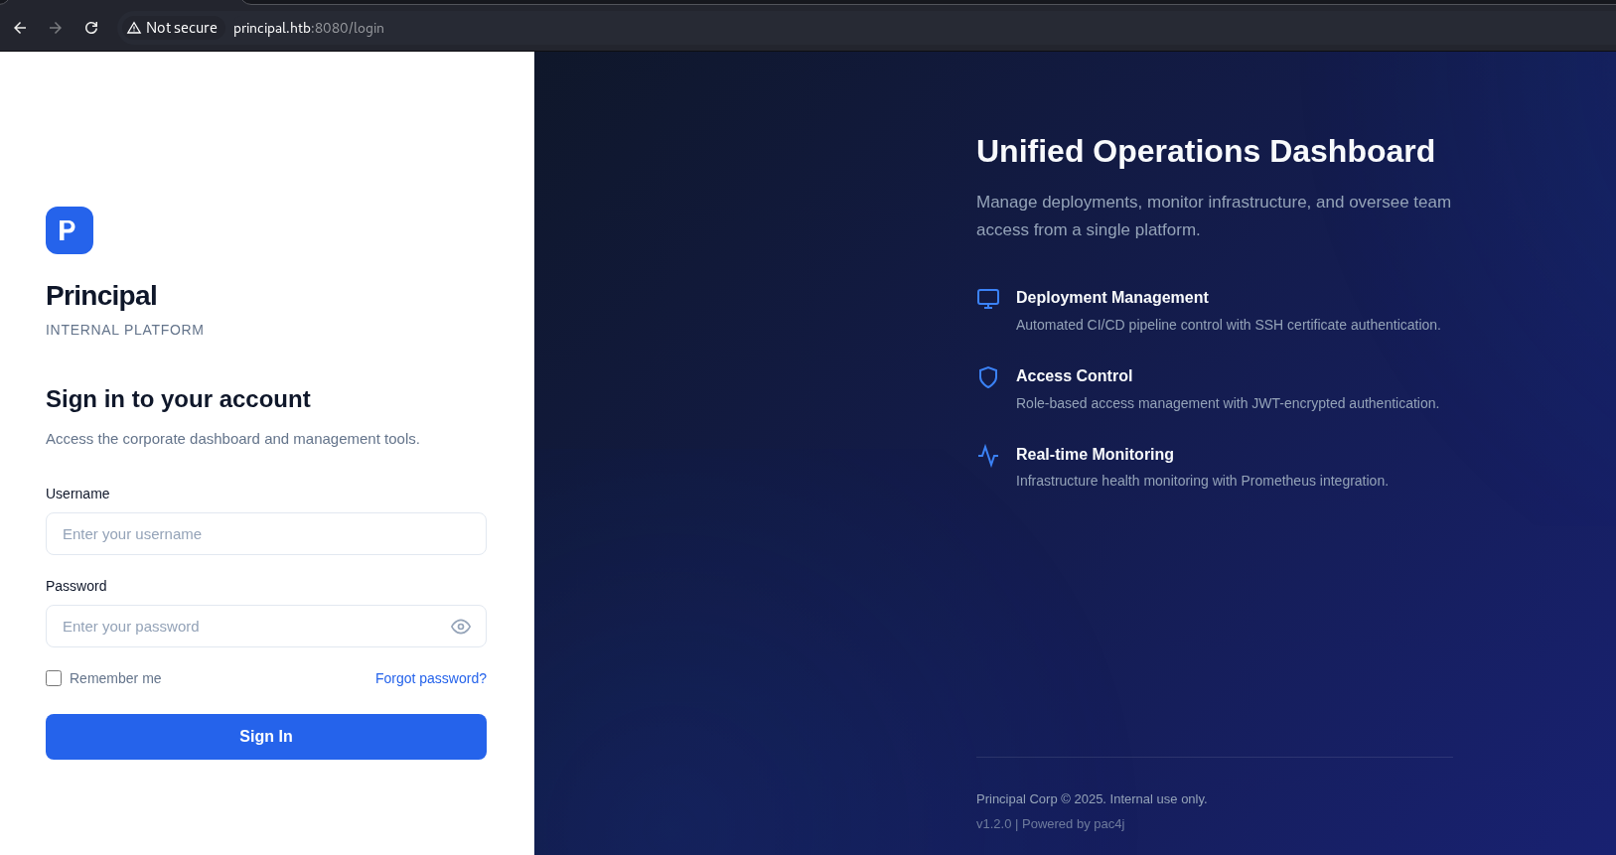Open the Forgot password link
Image resolution: width=1616 pixels, height=855 pixels.
(x=430, y=678)
